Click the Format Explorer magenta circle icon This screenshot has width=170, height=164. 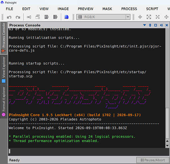4,114
